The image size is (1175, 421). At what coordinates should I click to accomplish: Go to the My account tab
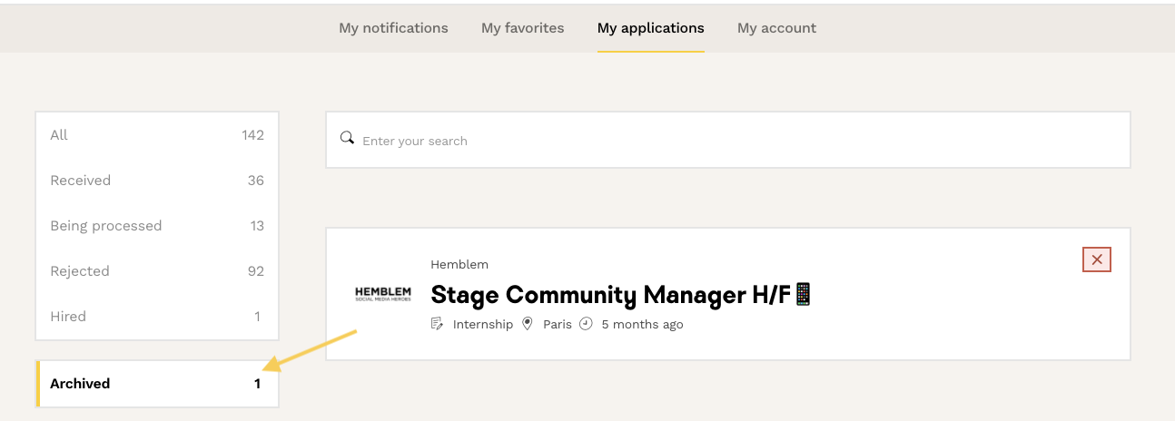(776, 28)
